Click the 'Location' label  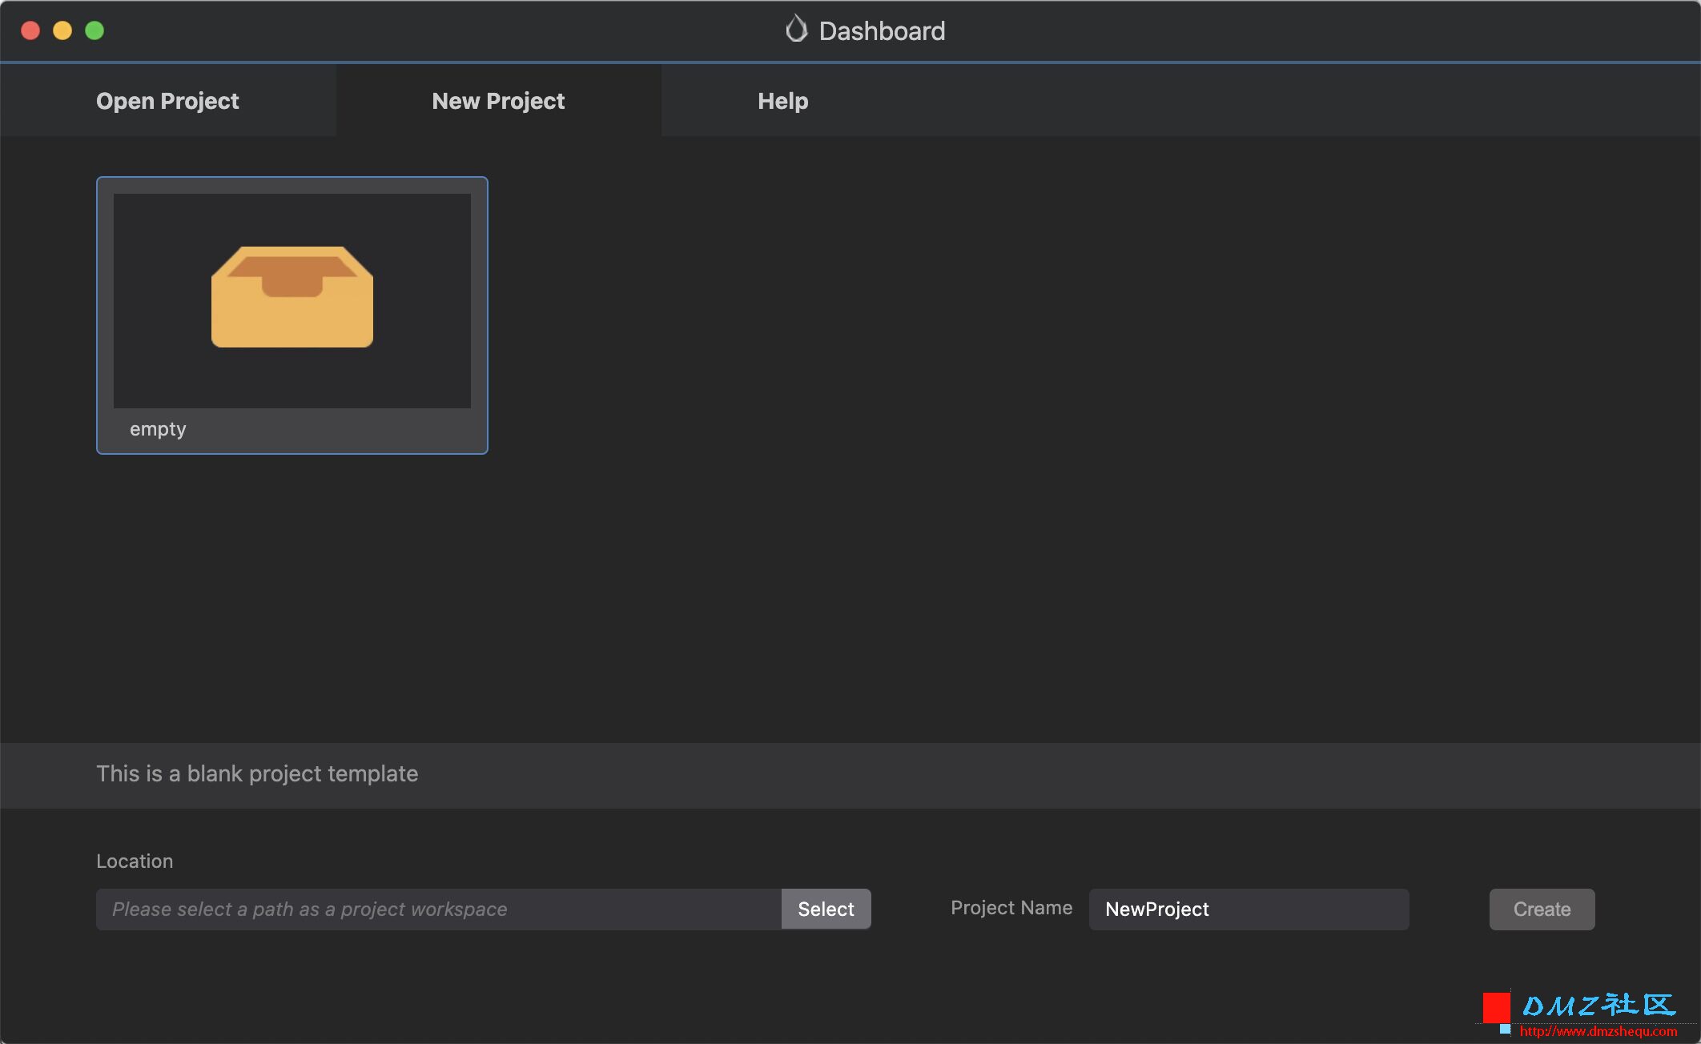tap(135, 861)
